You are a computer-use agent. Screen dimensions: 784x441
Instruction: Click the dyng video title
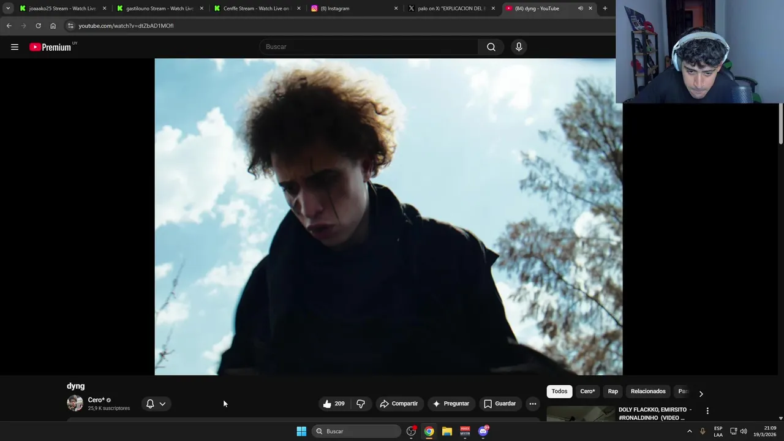pos(76,386)
